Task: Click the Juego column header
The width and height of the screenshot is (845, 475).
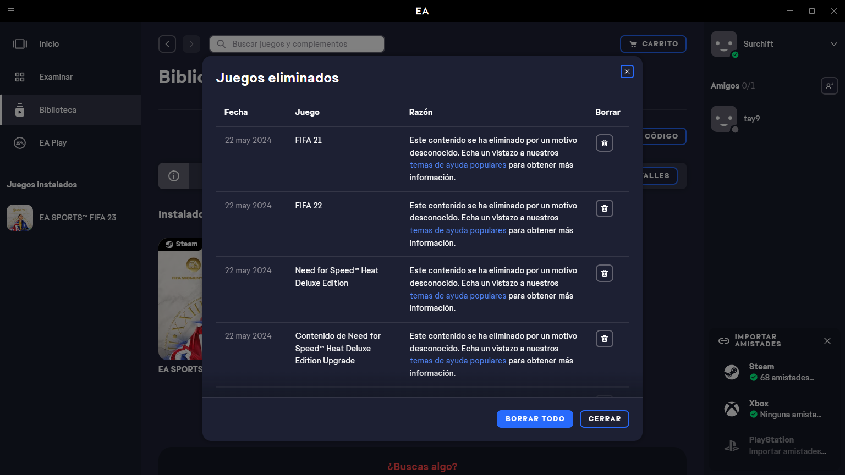Action: click(307, 112)
